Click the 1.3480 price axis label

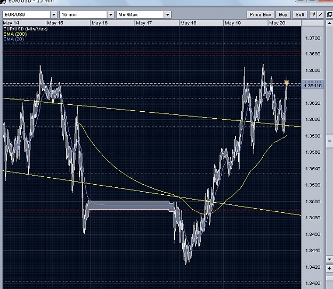coord(313,218)
